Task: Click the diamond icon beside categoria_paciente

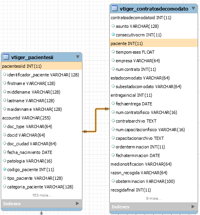Action: [x=5, y=186]
